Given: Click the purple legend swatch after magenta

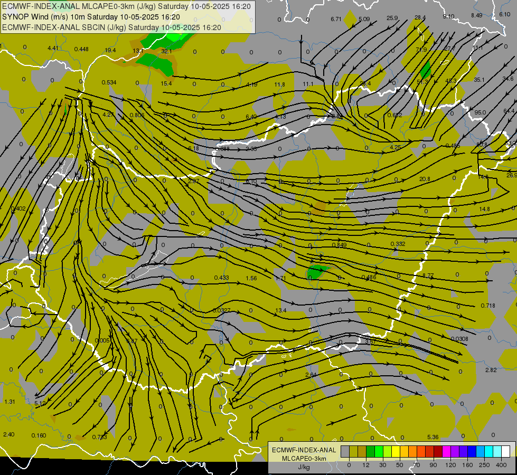Looking at the screenshot, I should pos(455,451).
